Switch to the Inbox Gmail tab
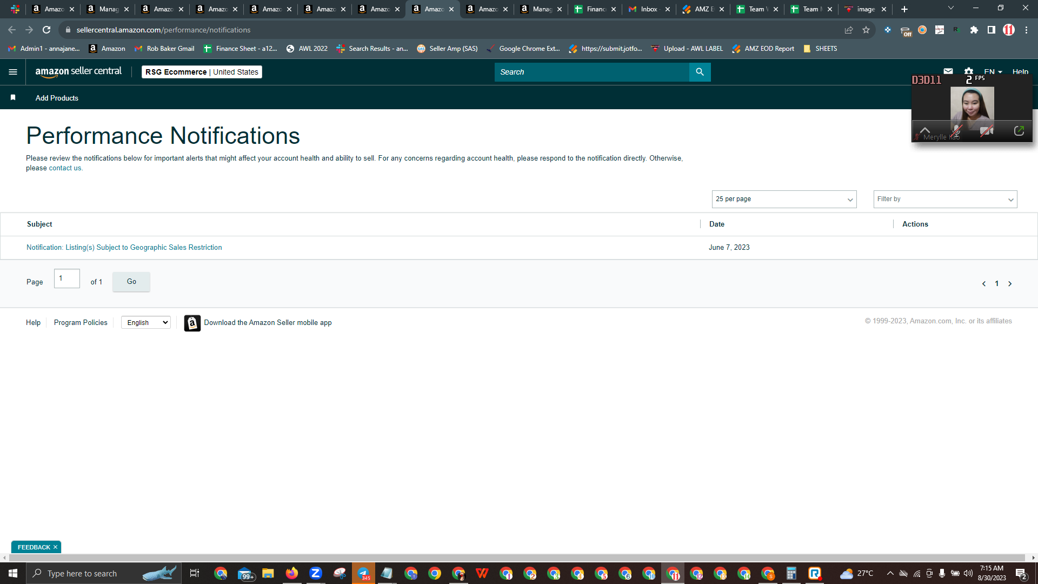1038x584 pixels. pyautogui.click(x=648, y=9)
